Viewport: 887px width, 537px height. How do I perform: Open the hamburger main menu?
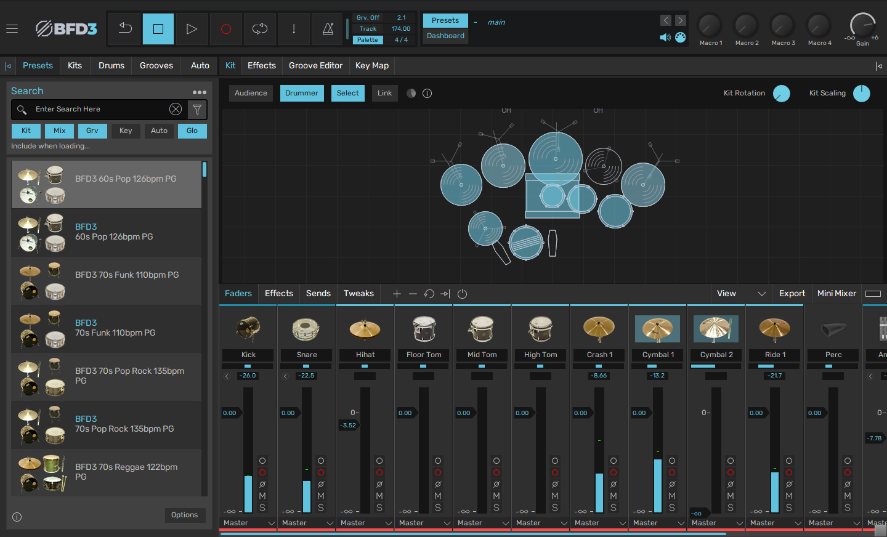(x=12, y=29)
